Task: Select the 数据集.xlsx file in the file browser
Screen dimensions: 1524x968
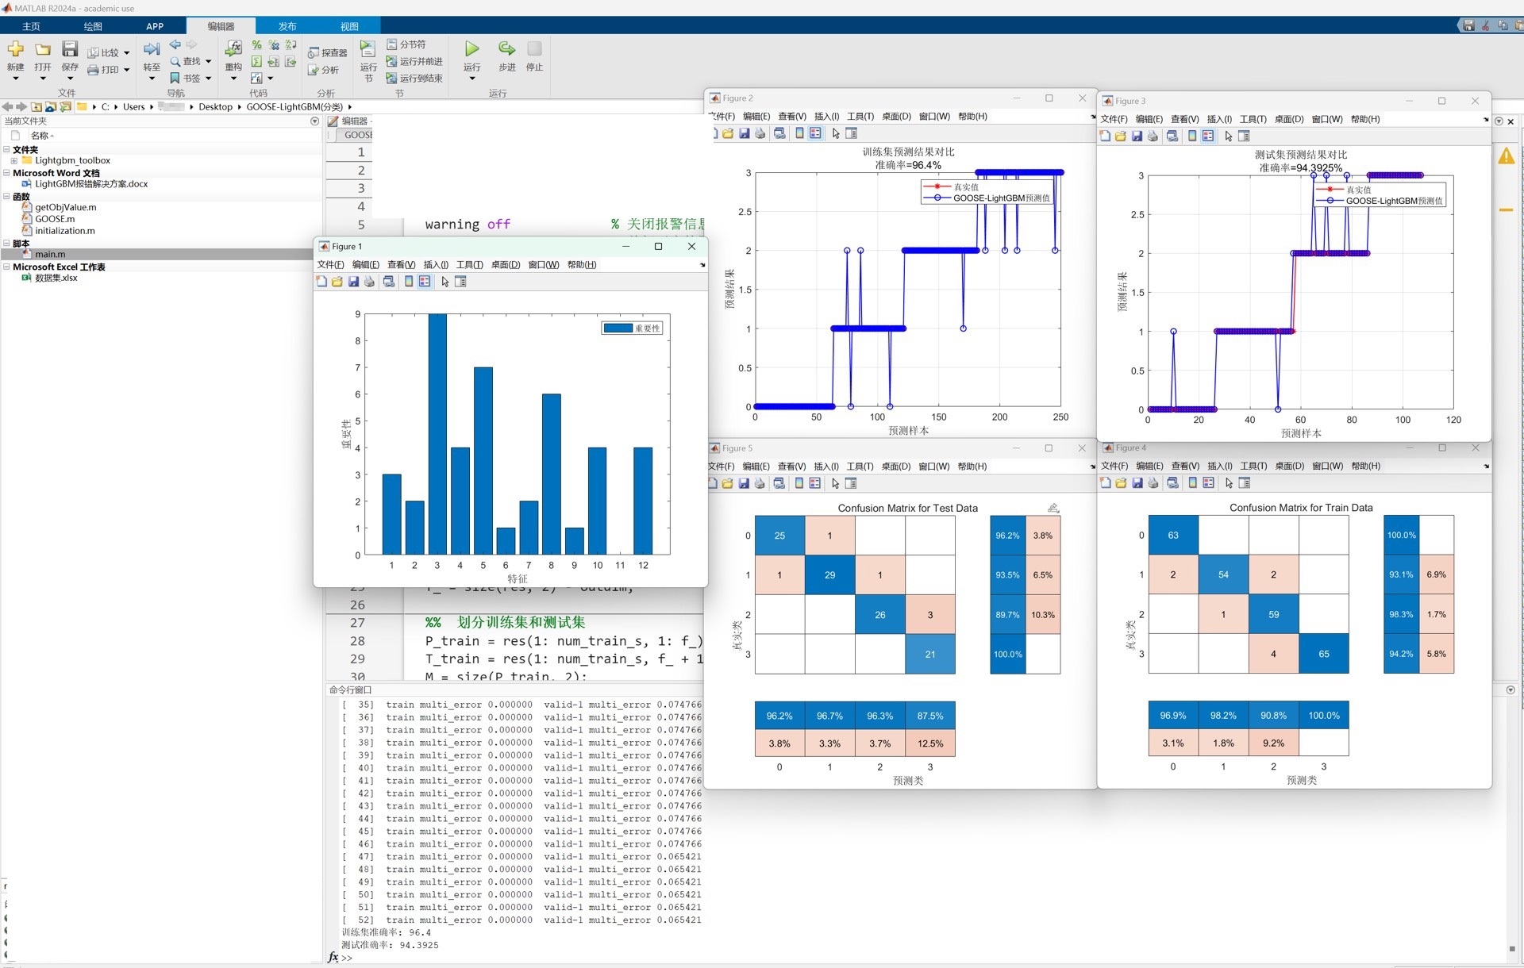Action: (x=56, y=278)
